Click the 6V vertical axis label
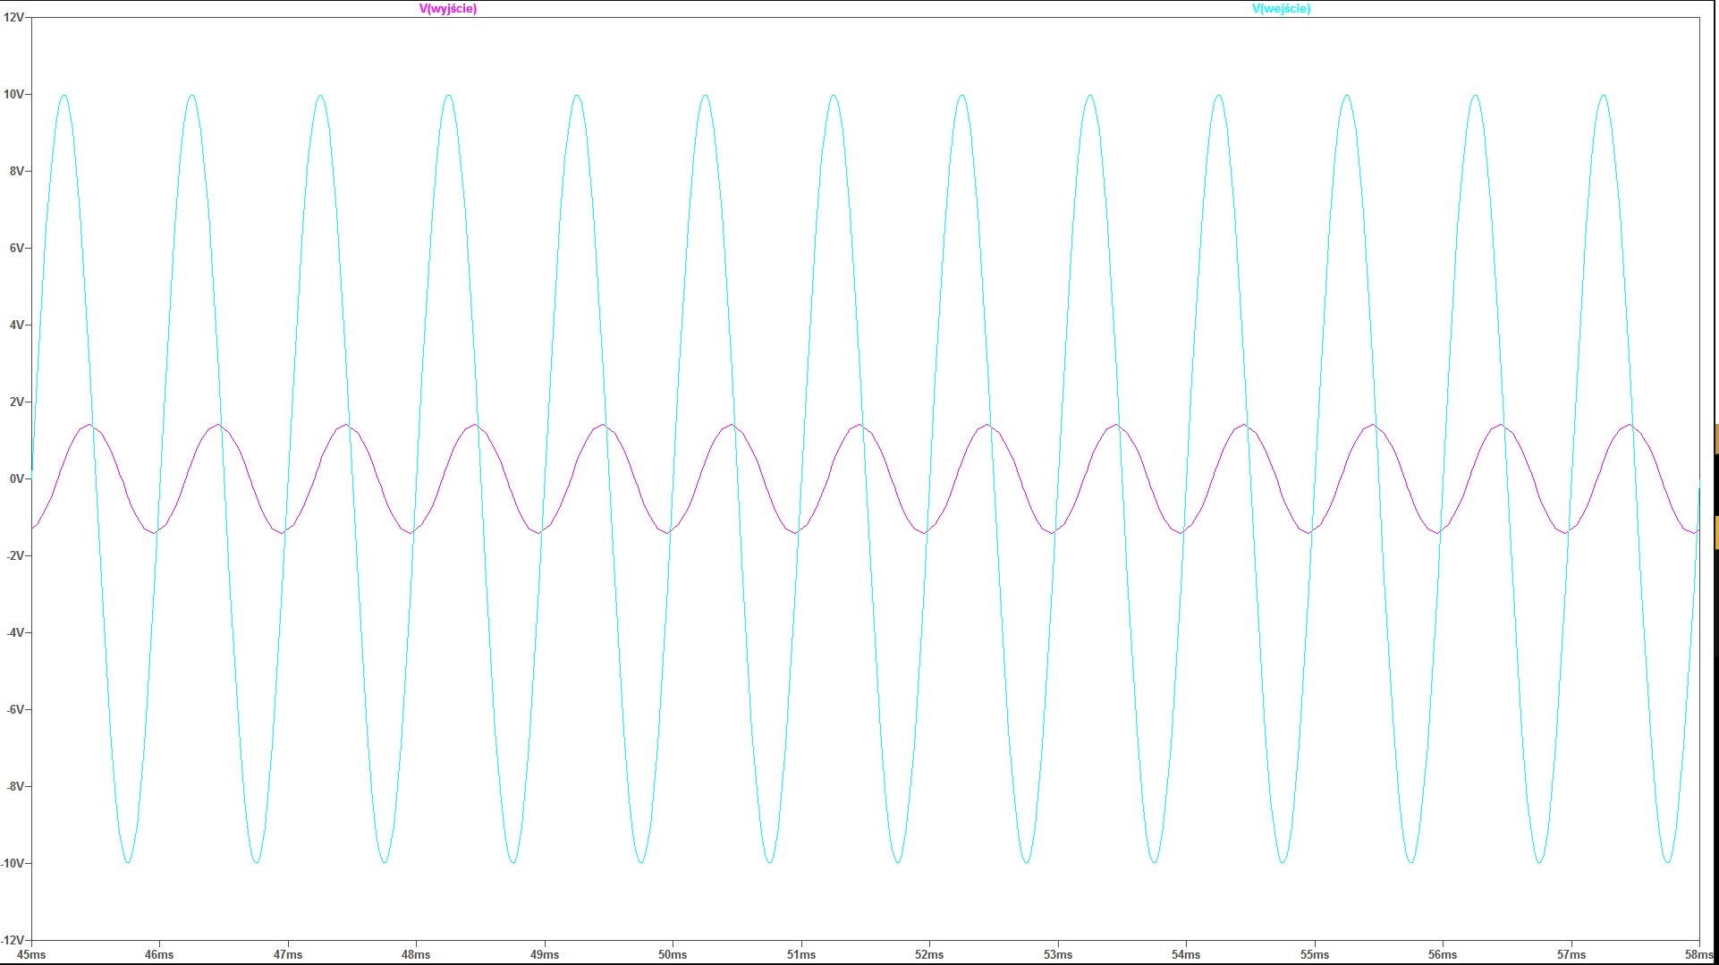This screenshot has width=1719, height=965. (x=16, y=249)
